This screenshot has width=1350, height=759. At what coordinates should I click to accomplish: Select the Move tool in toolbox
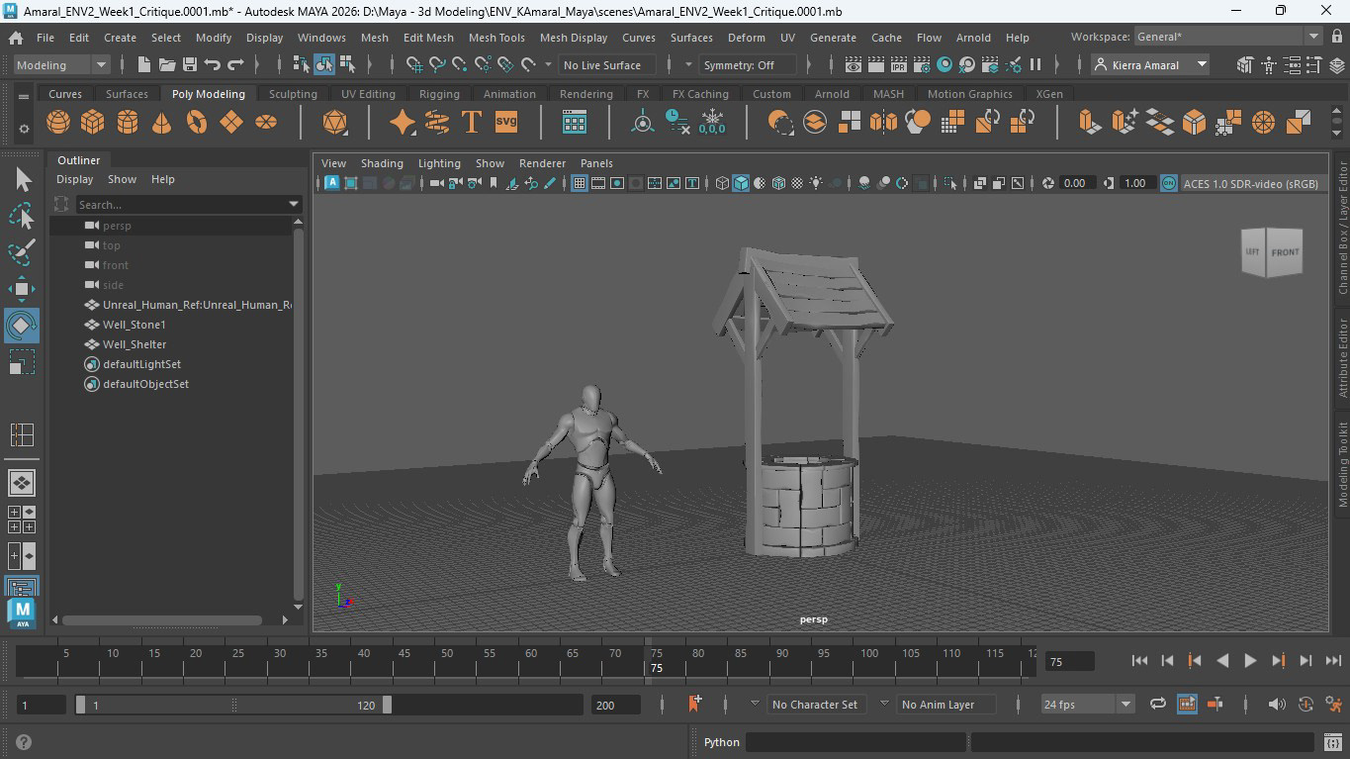click(x=22, y=289)
